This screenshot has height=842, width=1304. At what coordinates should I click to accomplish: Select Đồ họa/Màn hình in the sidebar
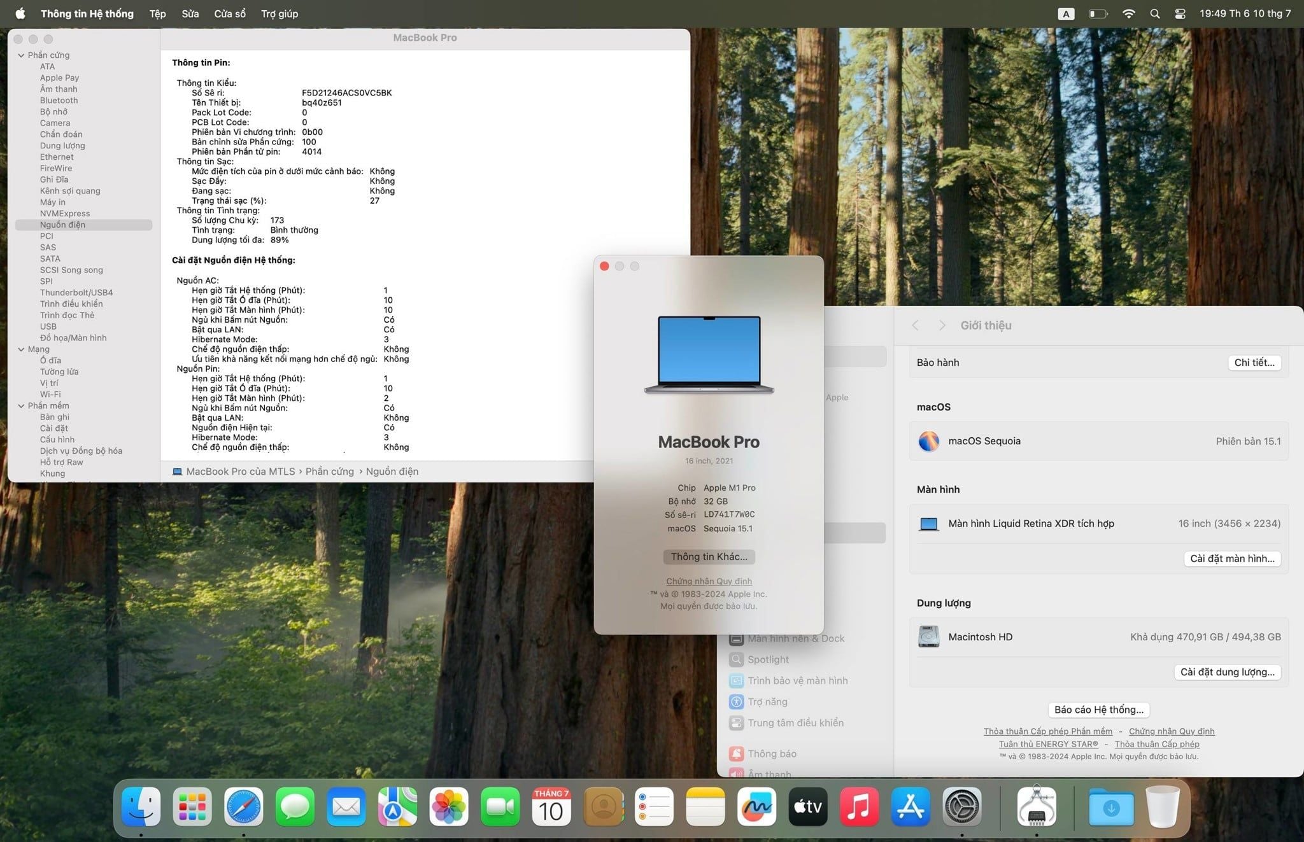pos(73,338)
